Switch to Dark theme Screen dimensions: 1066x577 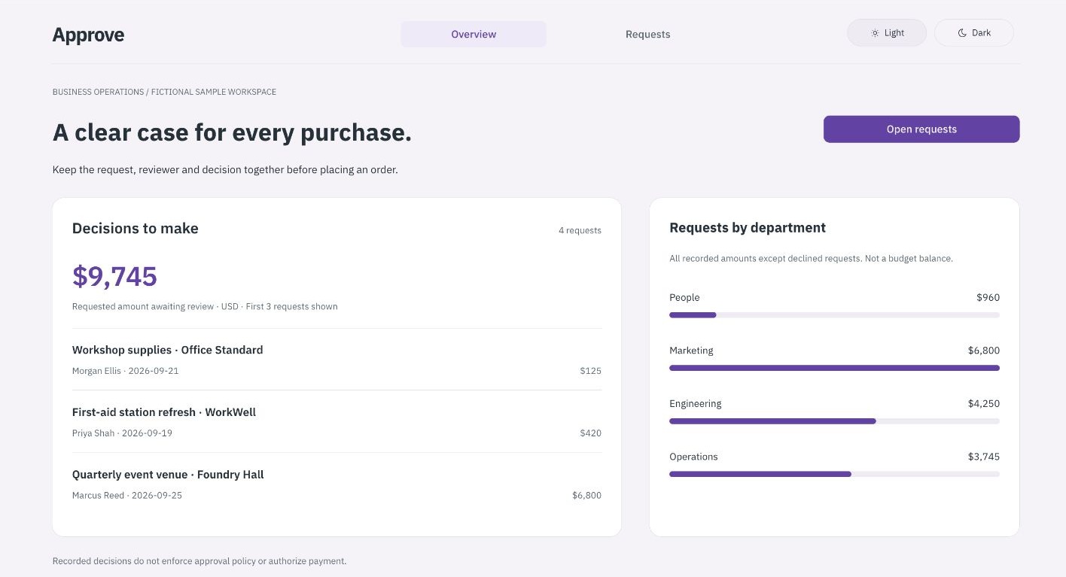point(974,33)
